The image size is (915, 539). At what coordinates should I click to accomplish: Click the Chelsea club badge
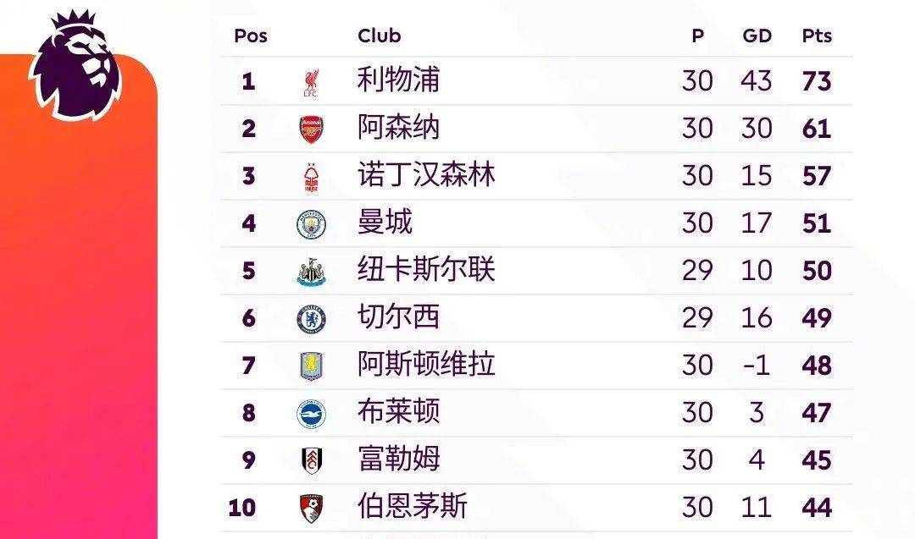coord(311,319)
